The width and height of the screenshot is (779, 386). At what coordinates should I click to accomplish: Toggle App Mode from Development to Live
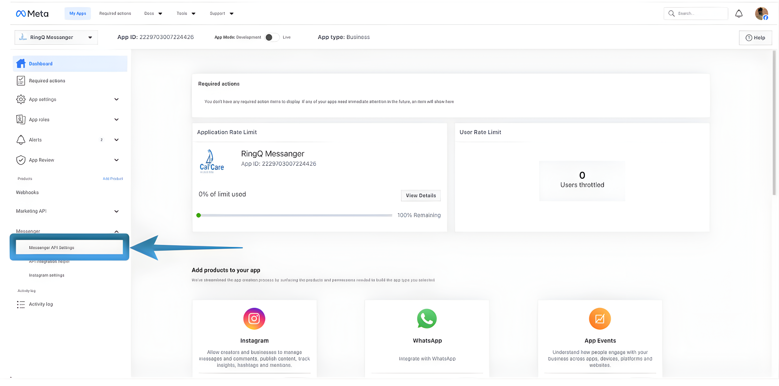tap(272, 37)
